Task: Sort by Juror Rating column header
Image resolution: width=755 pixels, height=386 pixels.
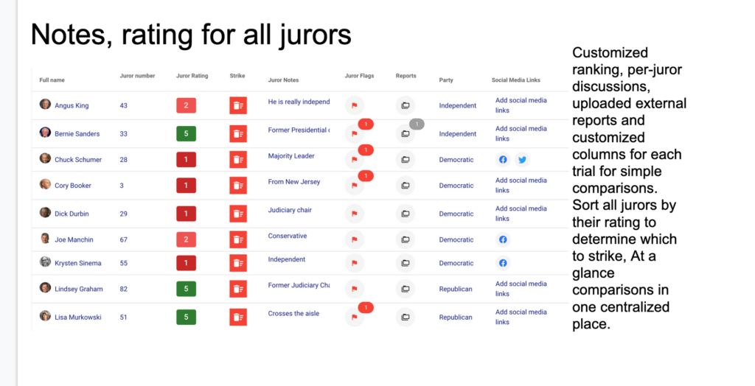Action: [192, 76]
